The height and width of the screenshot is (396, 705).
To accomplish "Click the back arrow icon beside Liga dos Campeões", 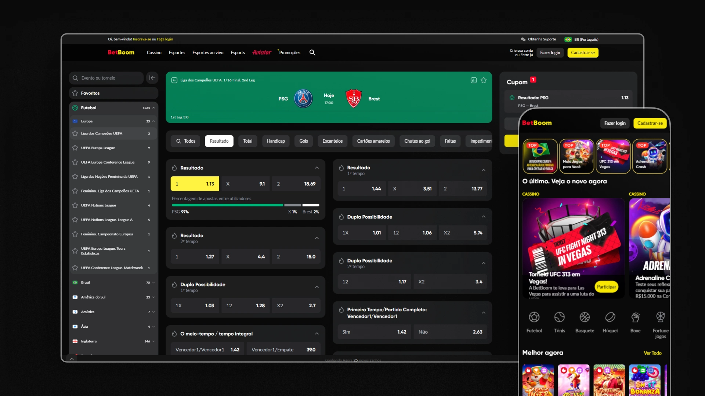I will [174, 80].
